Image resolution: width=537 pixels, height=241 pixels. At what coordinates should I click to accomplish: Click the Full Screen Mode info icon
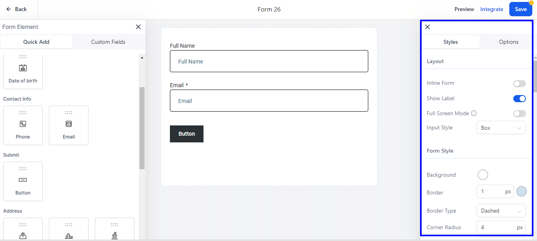474,113
